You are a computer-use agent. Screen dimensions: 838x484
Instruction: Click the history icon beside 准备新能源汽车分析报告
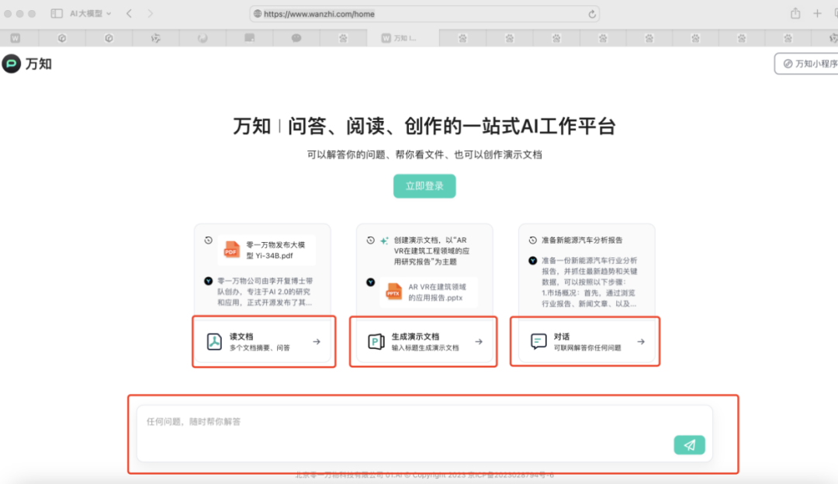coord(533,240)
